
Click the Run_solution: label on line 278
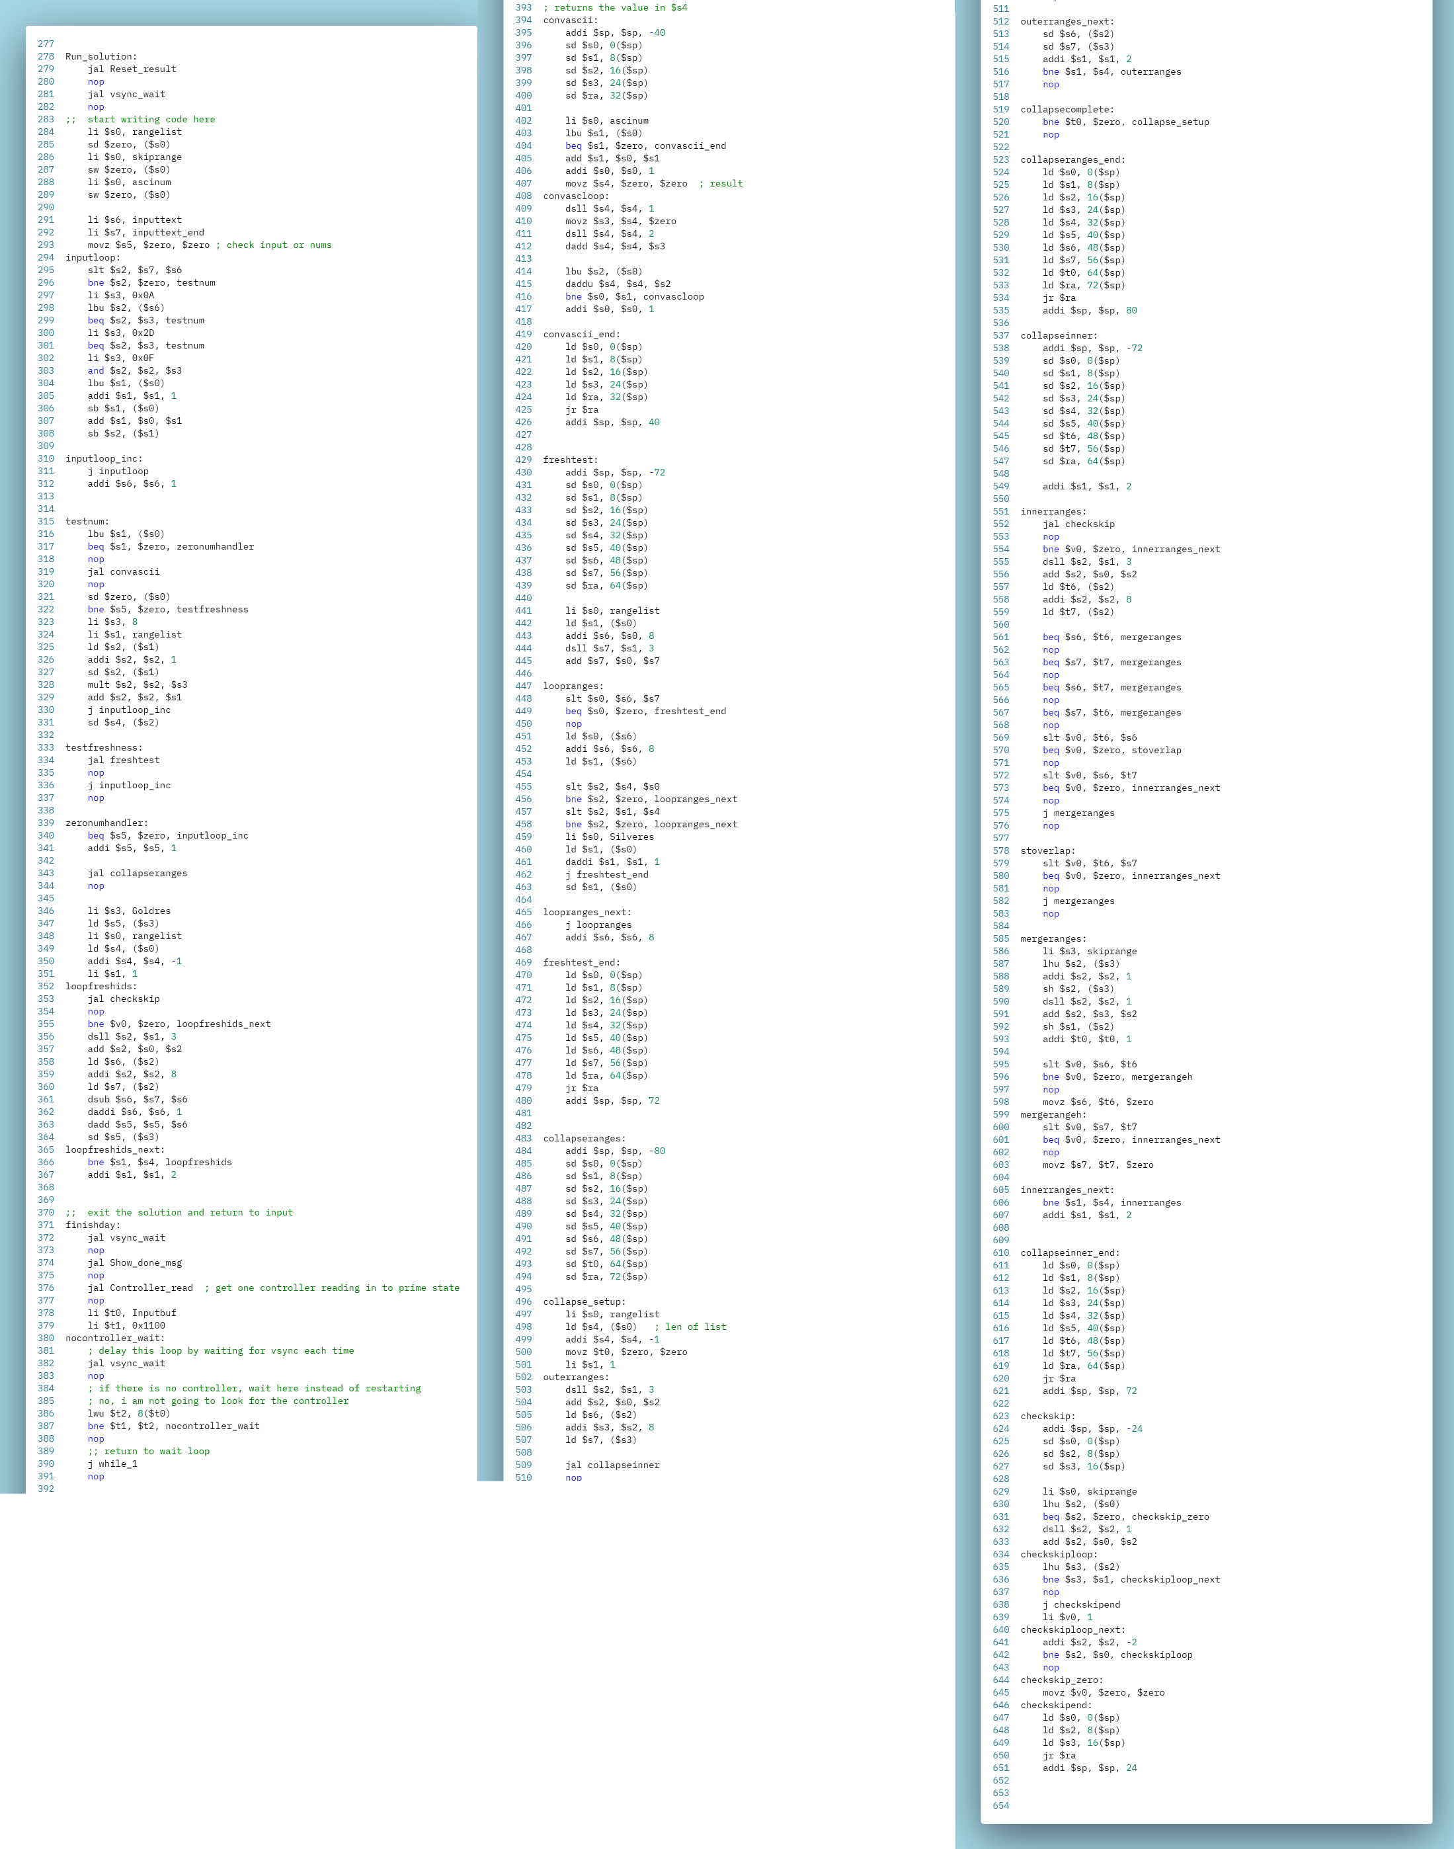pos(101,57)
